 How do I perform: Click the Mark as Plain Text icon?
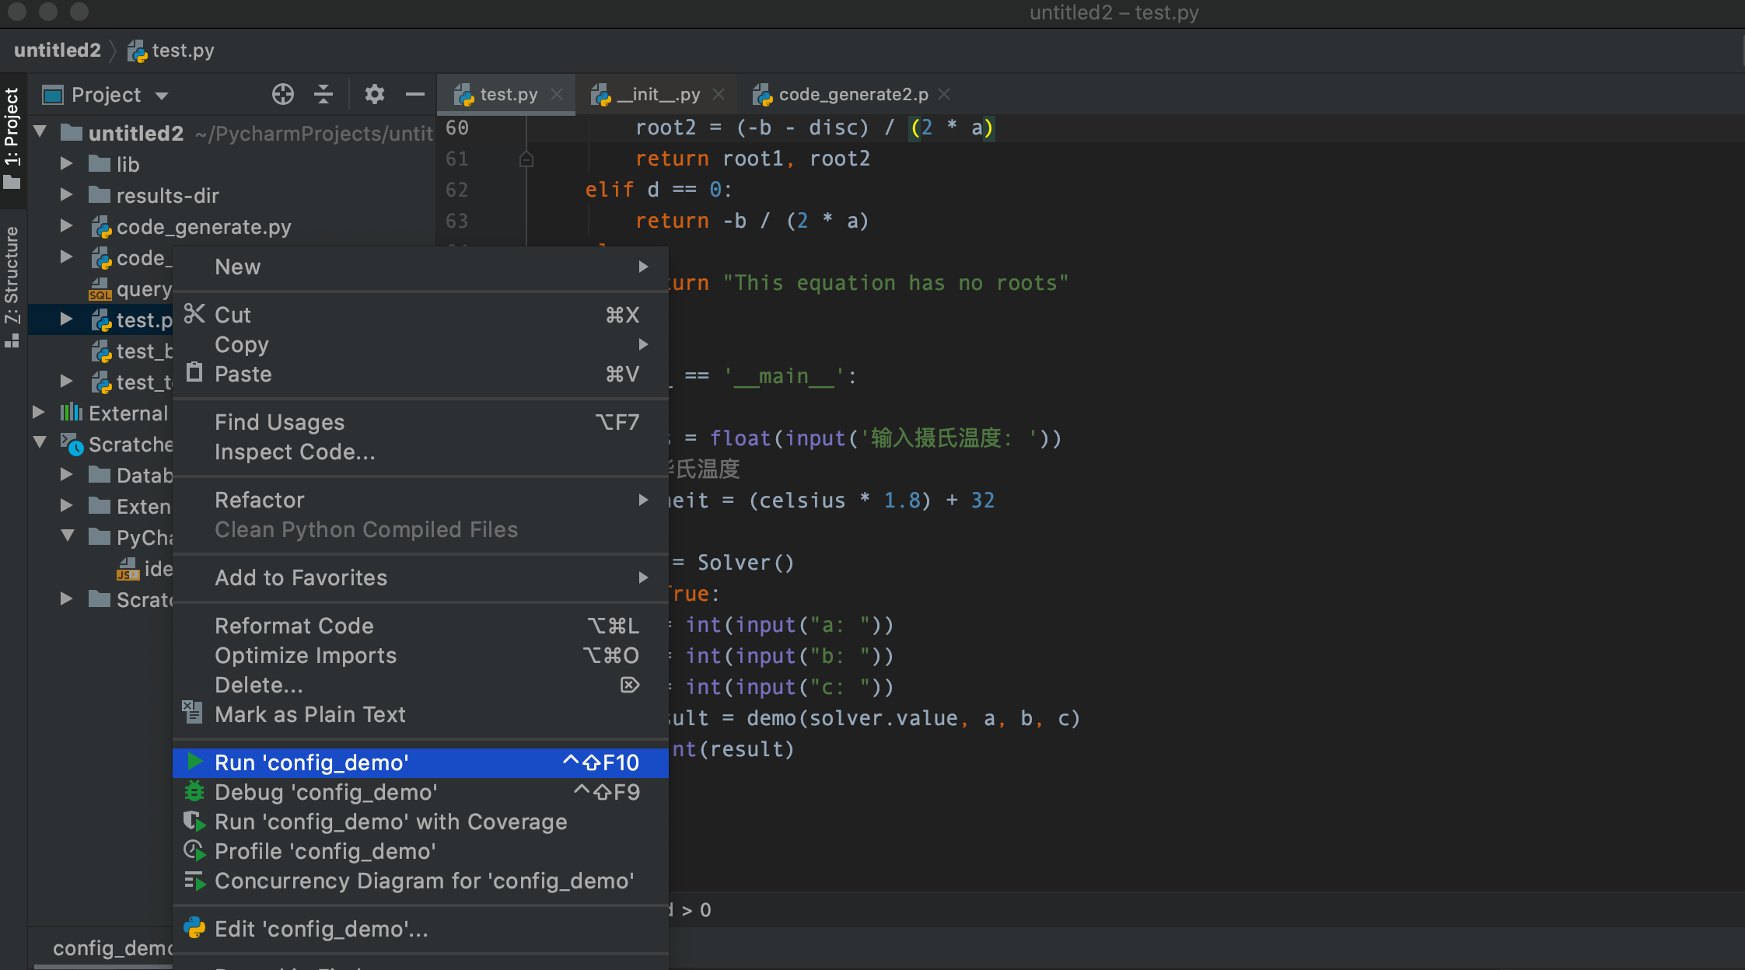pos(192,713)
